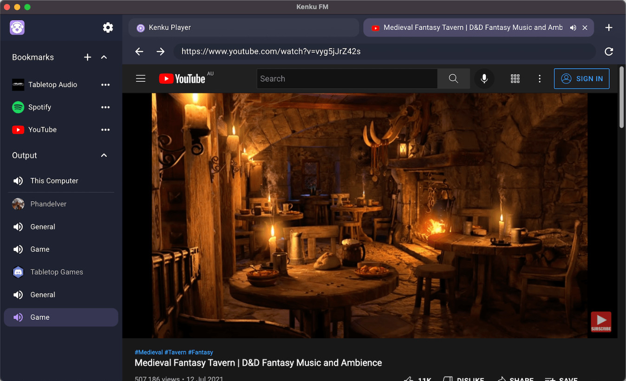The image size is (626, 381).
Task: Toggle General channel output under Phandelver
Action: [x=61, y=227]
